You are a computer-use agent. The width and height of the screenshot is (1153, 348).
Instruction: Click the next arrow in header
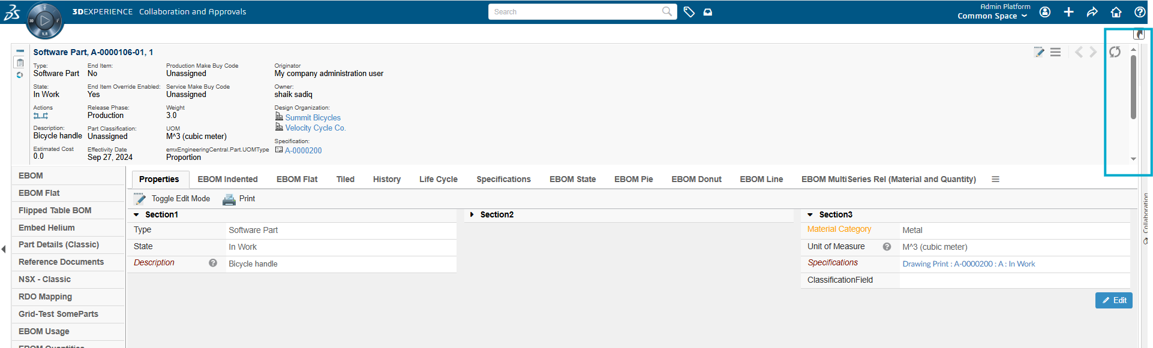tap(1094, 52)
